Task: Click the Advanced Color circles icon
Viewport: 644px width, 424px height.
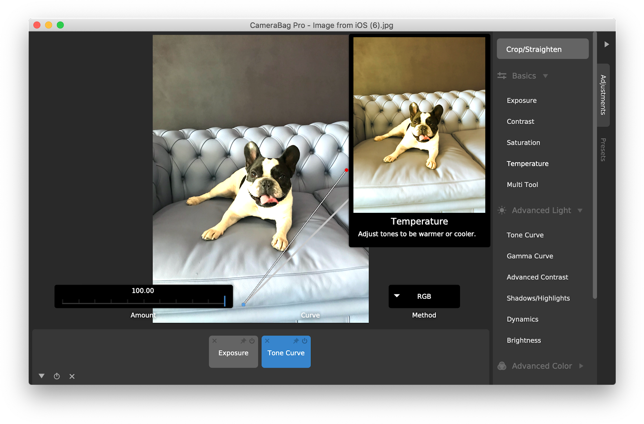Action: 502,366
